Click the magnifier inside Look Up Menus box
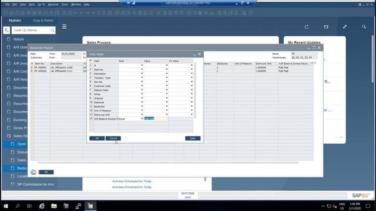This screenshot has height=211, width=376. 52,30
